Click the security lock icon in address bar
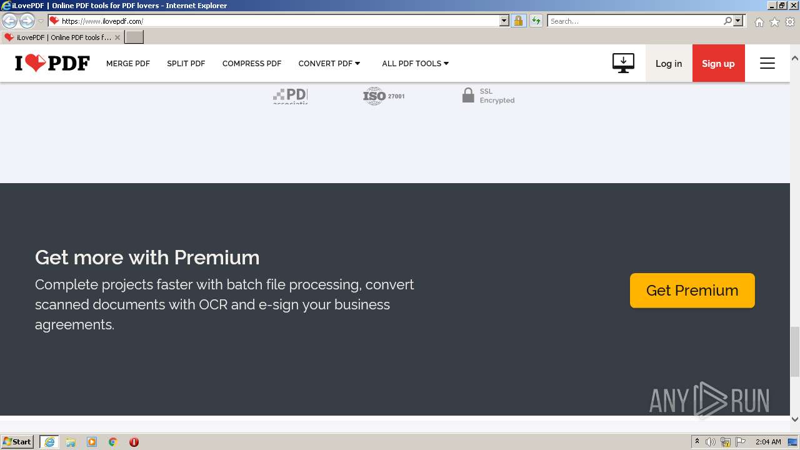Viewport: 800px width, 450px height. (518, 21)
